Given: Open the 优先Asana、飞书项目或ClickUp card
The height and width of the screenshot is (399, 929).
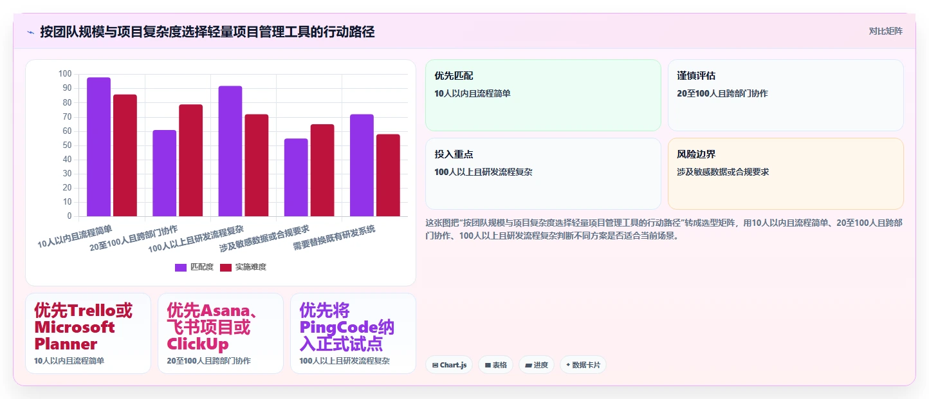Looking at the screenshot, I should pos(221,333).
